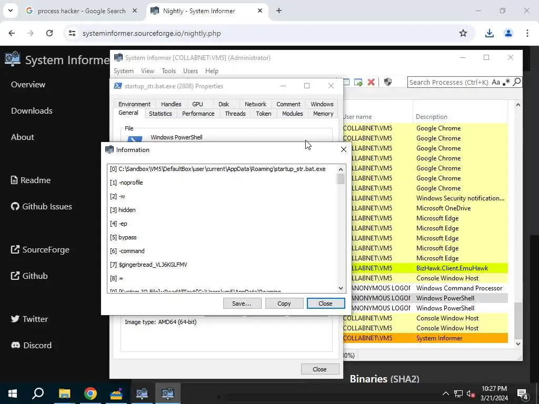Viewport: 539px width, 404px height.
Task: Switch to the Memory tab
Action: pos(323,114)
